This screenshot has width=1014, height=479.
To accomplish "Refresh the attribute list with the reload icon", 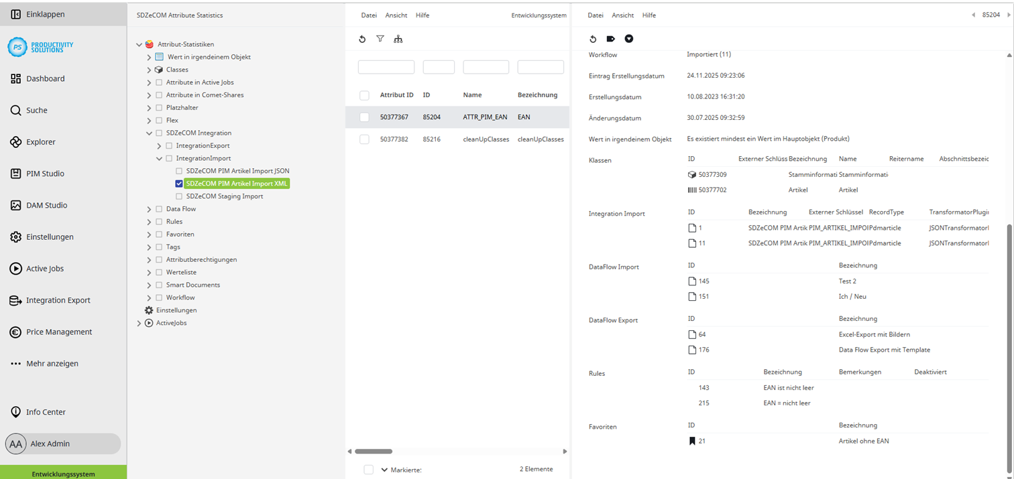I will [362, 39].
